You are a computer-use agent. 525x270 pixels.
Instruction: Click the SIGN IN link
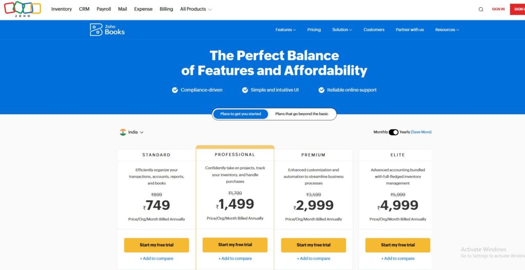click(x=498, y=9)
